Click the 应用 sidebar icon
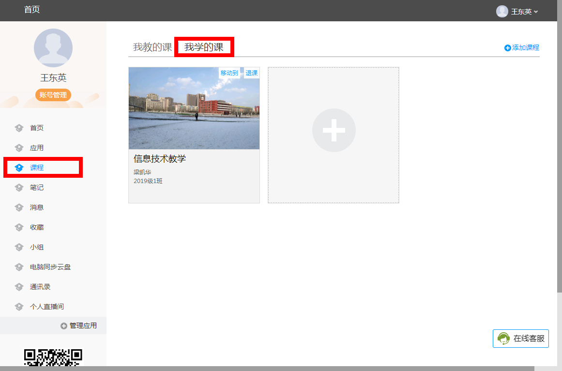 pos(19,148)
